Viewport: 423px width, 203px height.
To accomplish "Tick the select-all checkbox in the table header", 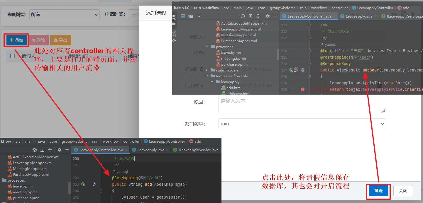I will point(13,56).
